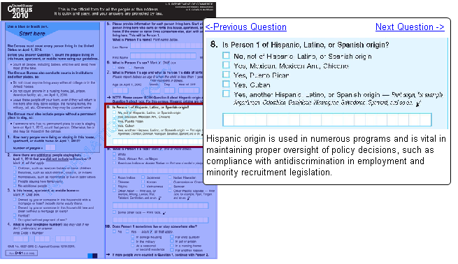The image size is (458, 264).
Task: Mark the 'Yes, Cuban' checkbox
Action: [226, 84]
